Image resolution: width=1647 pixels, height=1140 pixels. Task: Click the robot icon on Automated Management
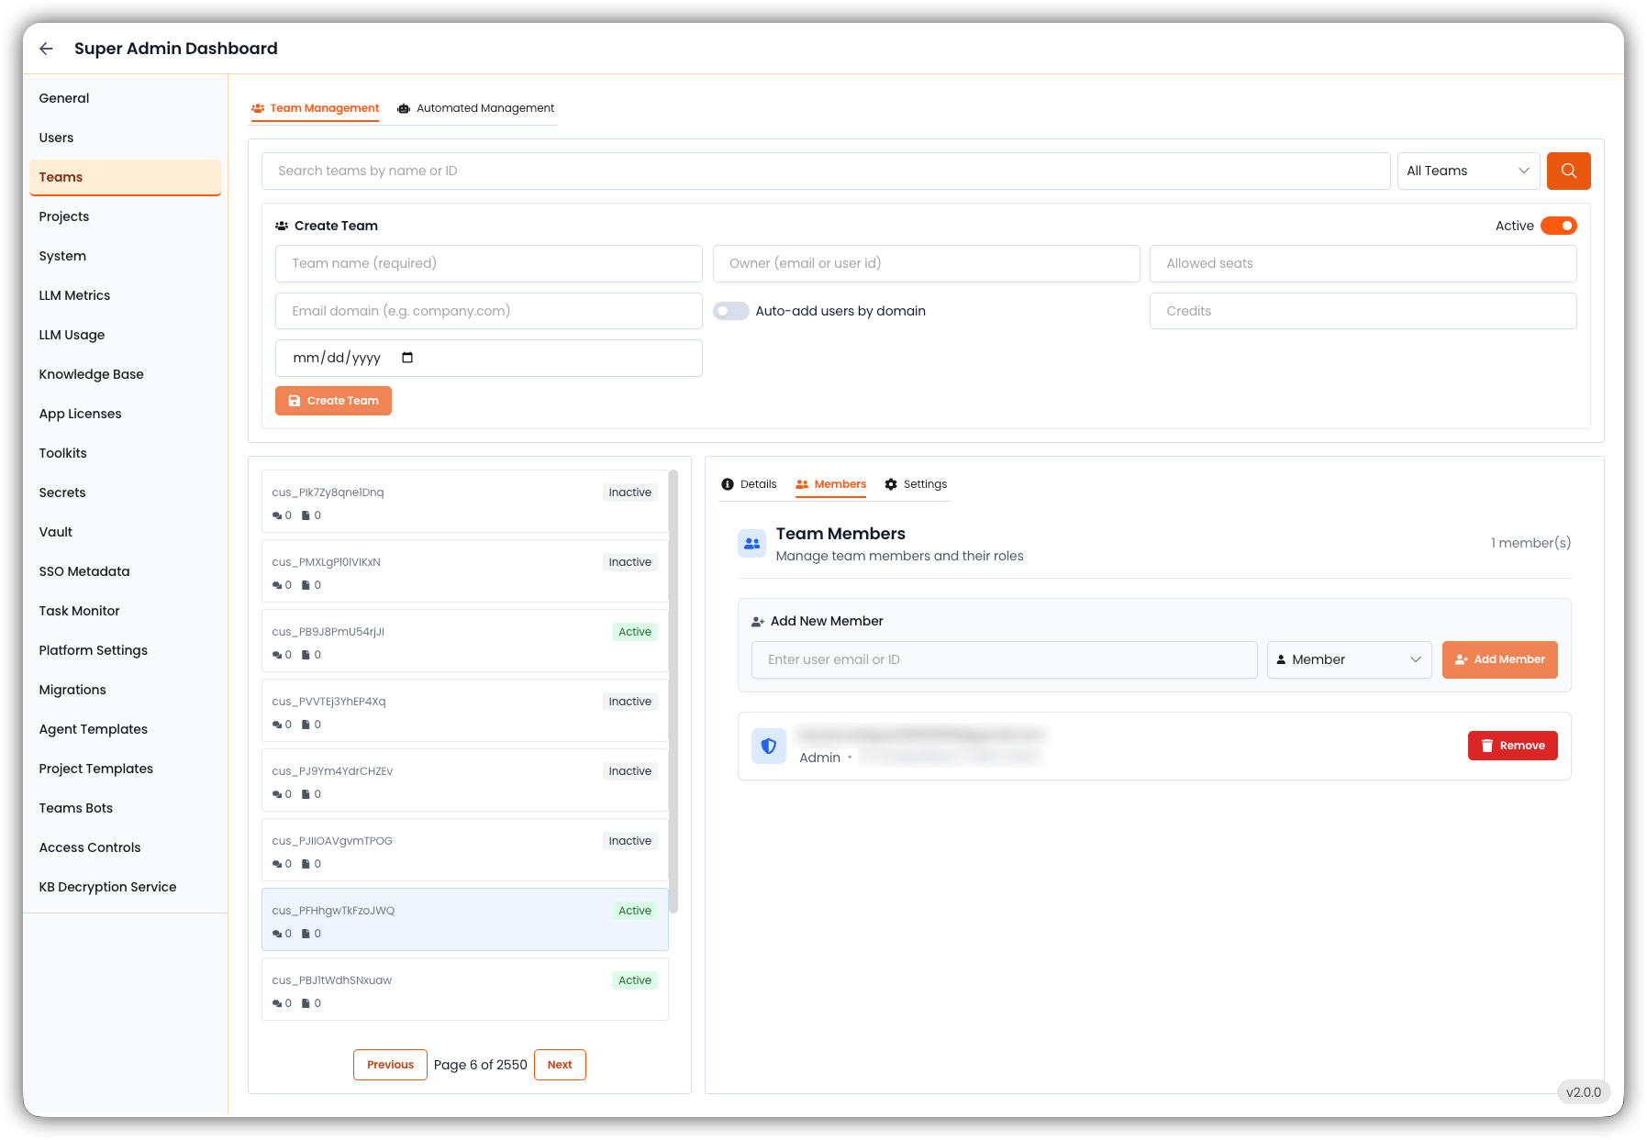coord(404,108)
